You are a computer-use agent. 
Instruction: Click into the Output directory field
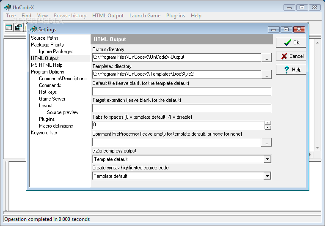tap(176, 57)
